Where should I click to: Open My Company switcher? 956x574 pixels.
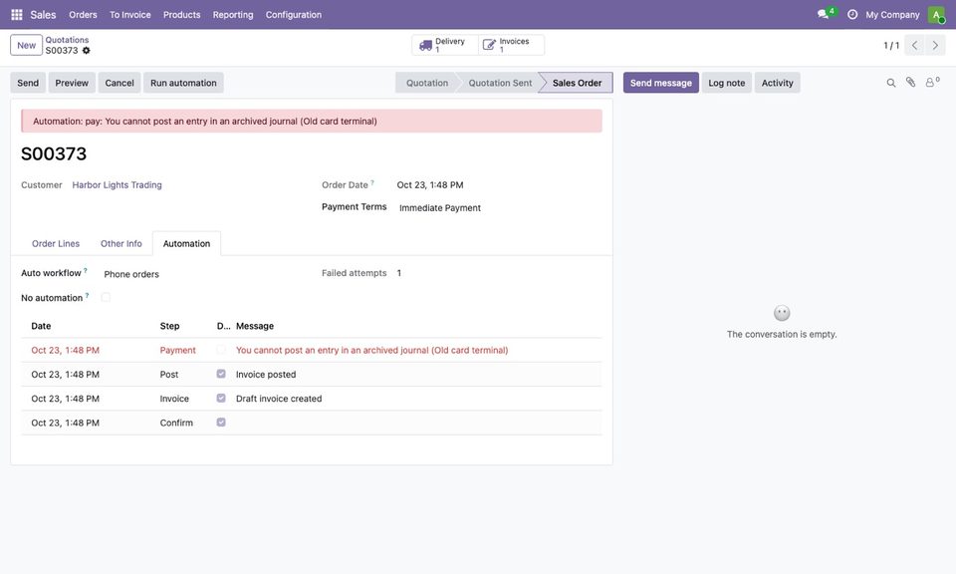[892, 15]
